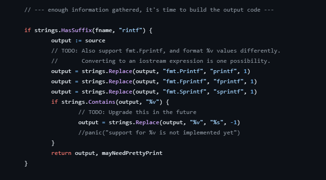326x180 pixels.
Task: Click the Contains function call
Action: (x=102, y=102)
